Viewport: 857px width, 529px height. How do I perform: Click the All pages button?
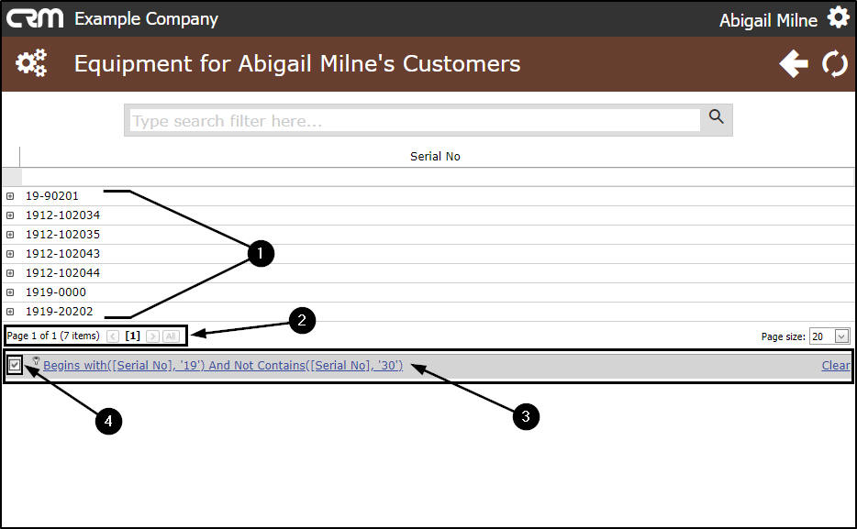tap(171, 336)
